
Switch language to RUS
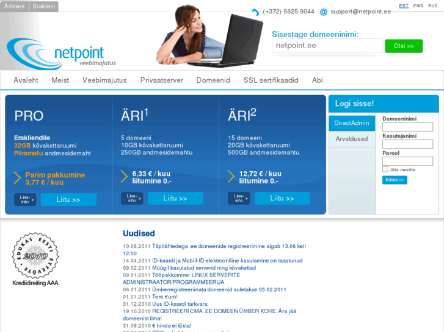[432, 5]
